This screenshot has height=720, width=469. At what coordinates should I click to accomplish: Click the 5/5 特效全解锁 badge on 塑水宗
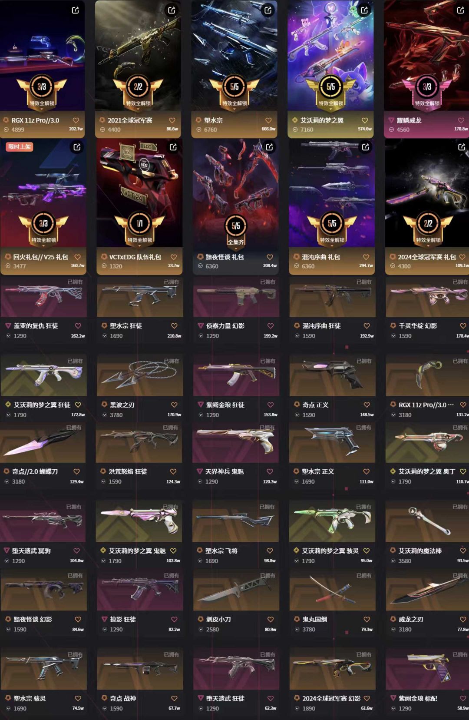coord(234,91)
